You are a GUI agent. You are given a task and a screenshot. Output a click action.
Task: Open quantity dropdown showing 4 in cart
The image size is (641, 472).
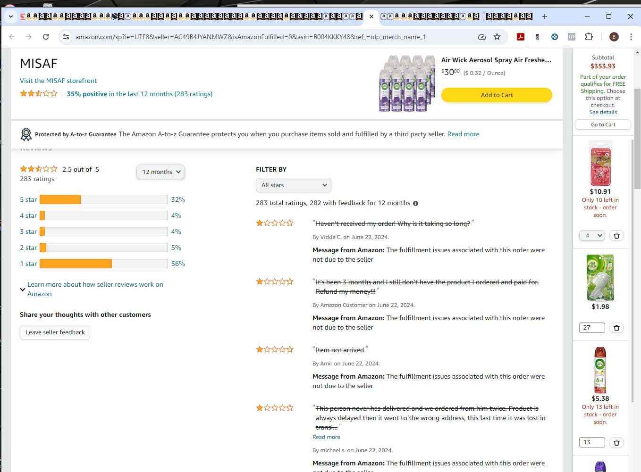click(592, 235)
